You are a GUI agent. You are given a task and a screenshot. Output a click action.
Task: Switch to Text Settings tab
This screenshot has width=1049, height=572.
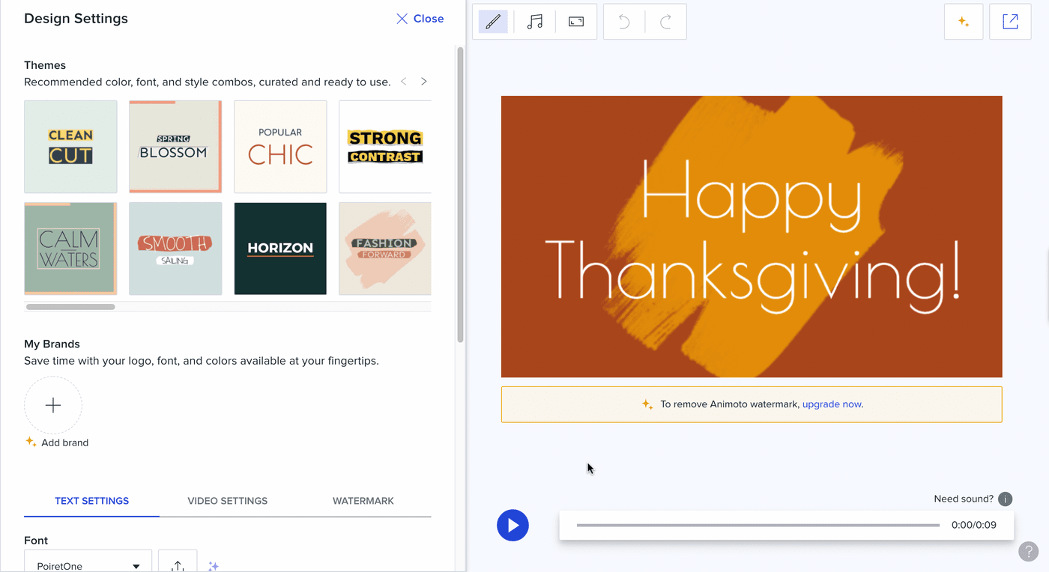coord(91,501)
